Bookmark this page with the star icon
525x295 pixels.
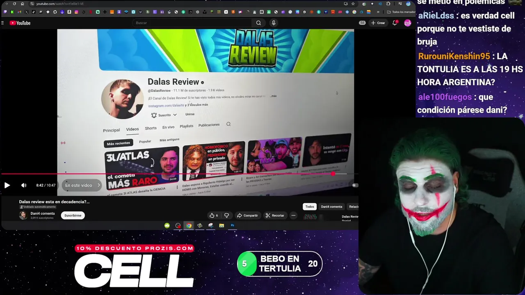[x=353, y=4]
